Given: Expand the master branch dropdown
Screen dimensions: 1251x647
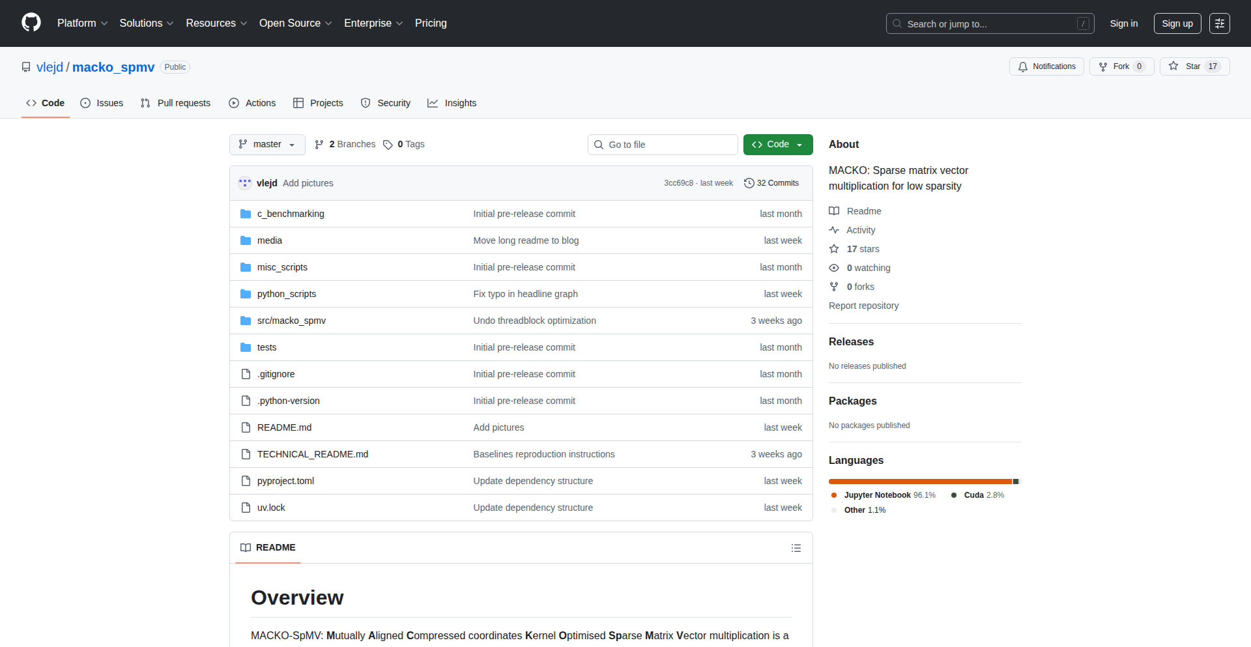Looking at the screenshot, I should pos(267,145).
